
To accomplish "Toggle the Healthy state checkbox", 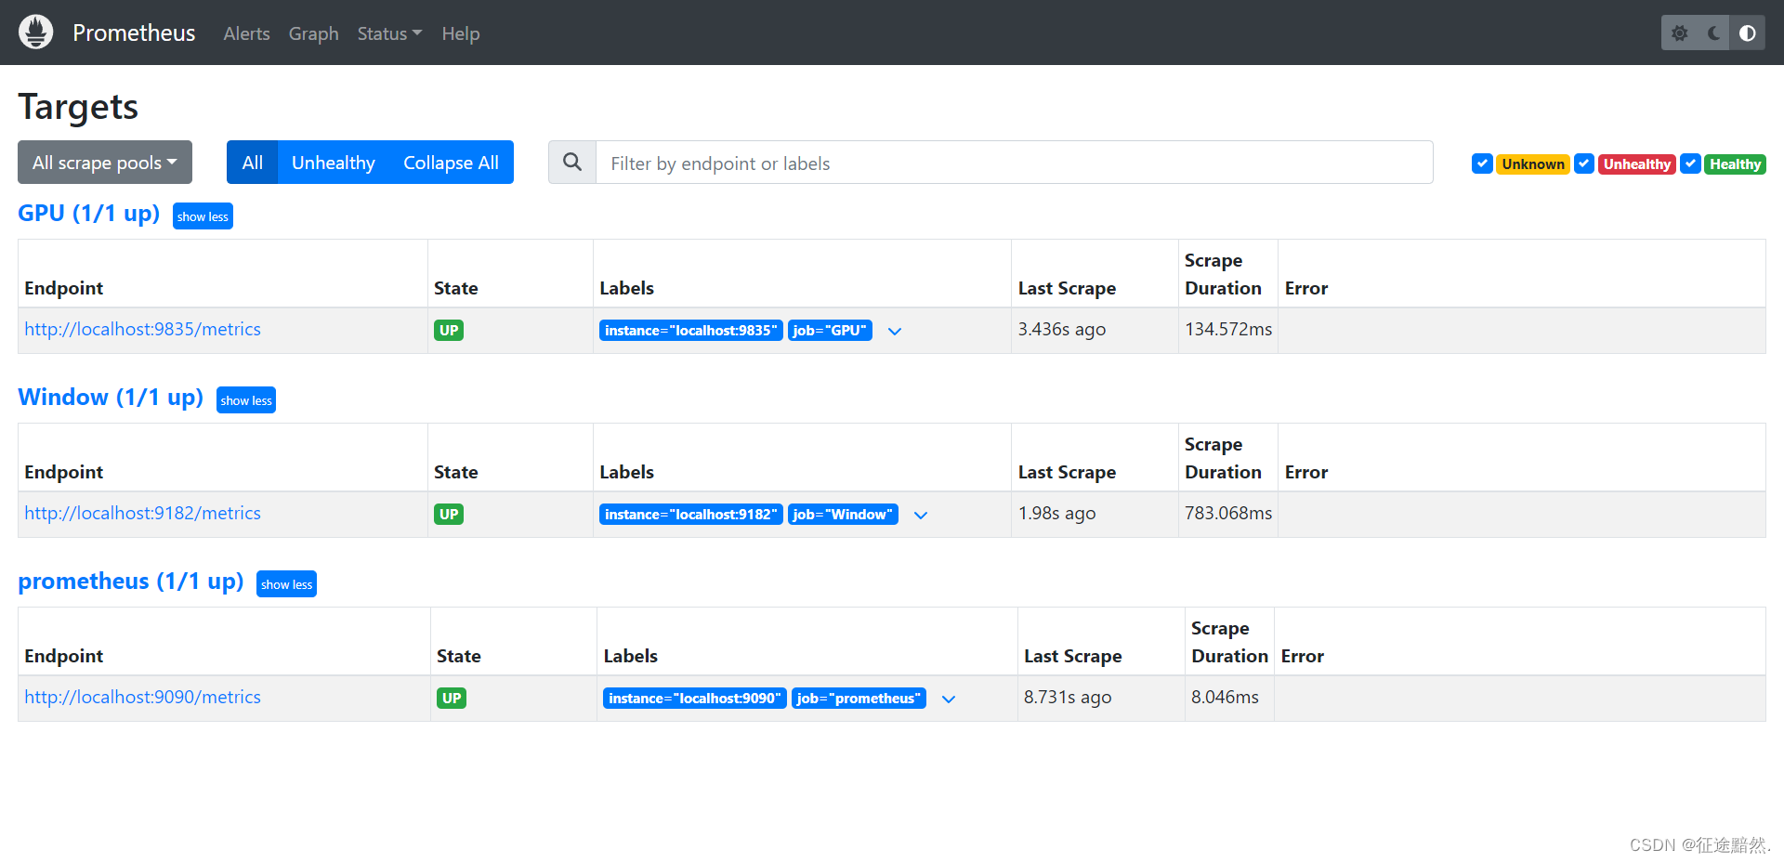I will [1691, 163].
